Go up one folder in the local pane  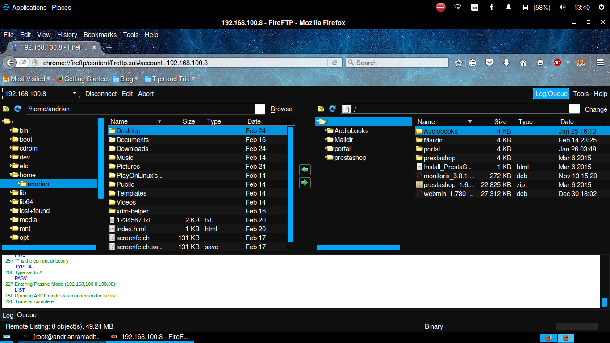[6, 109]
